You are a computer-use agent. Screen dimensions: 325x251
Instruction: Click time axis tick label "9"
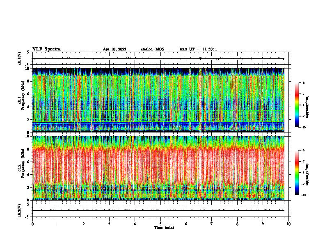coord(263,224)
